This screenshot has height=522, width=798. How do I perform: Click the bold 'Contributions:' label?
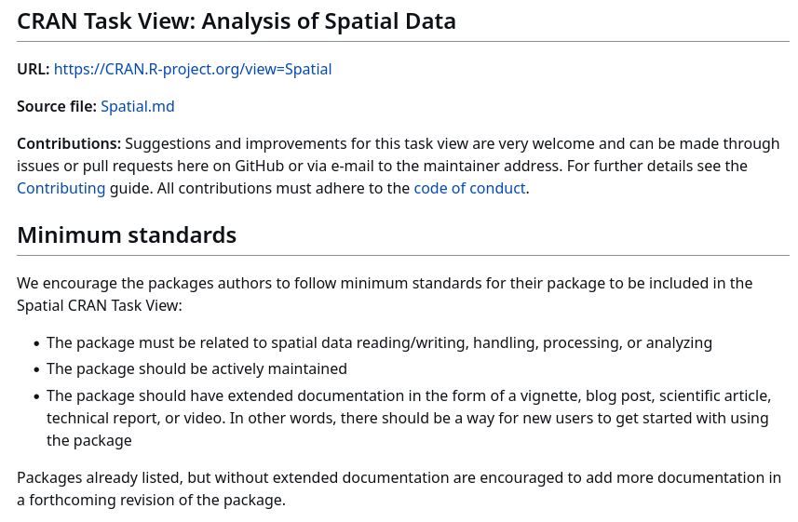[69, 143]
